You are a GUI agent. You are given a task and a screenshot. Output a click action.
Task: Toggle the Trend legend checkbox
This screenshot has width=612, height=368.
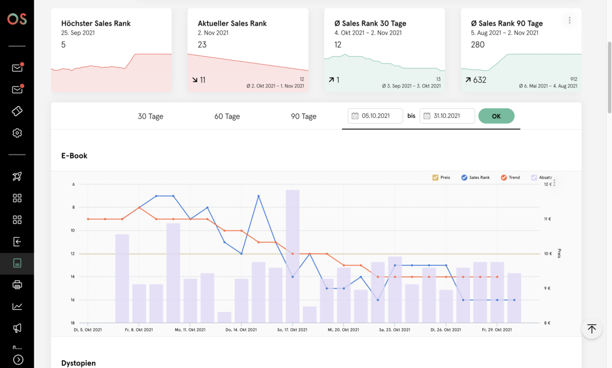[504, 178]
